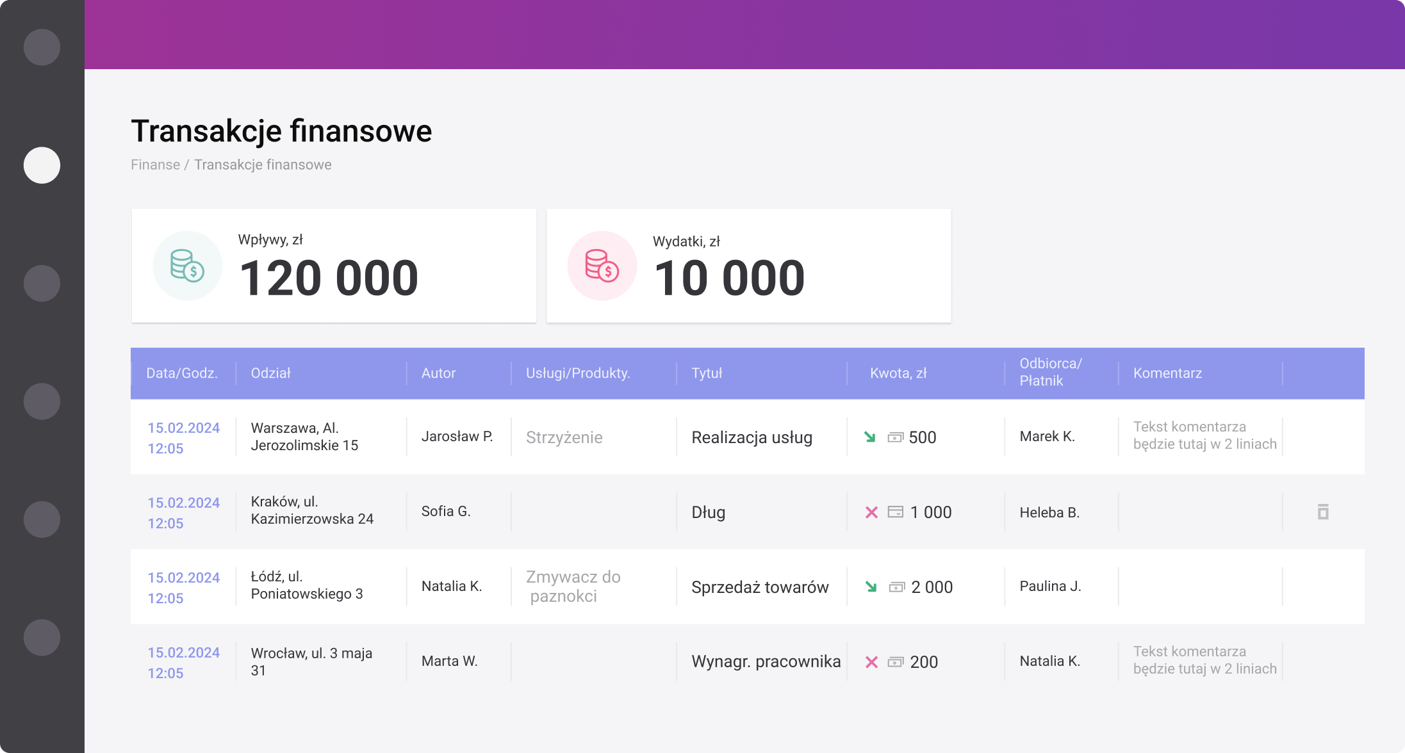The width and height of the screenshot is (1405, 753).
Task: Select the Łódź, ul. Poniatowskiego 3 cell
Action: tap(307, 585)
